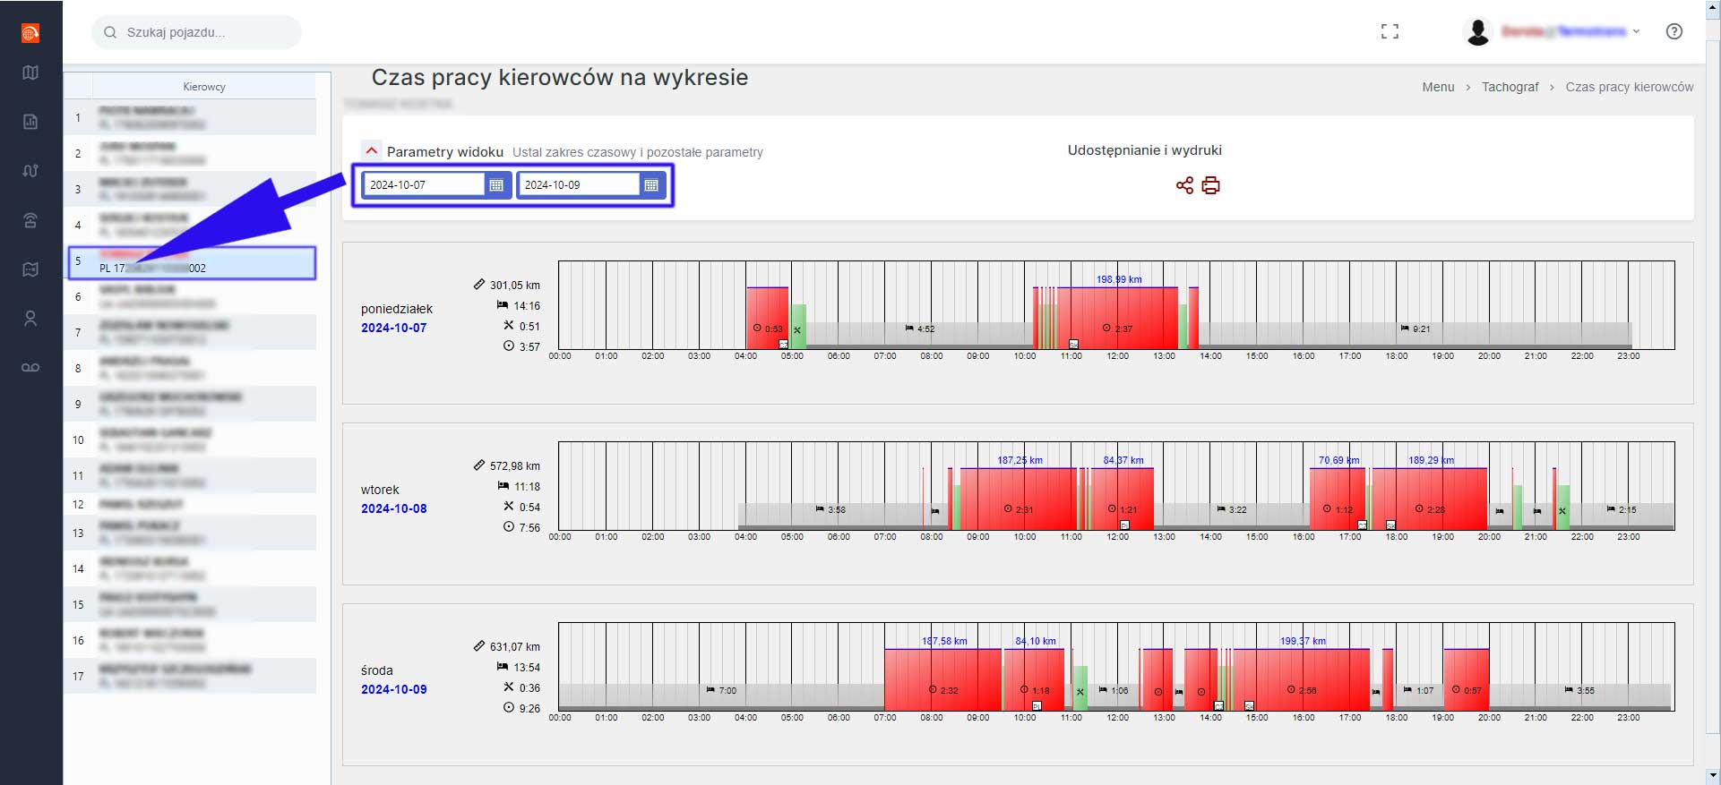Click the Kierowcy column header

tap(204, 87)
